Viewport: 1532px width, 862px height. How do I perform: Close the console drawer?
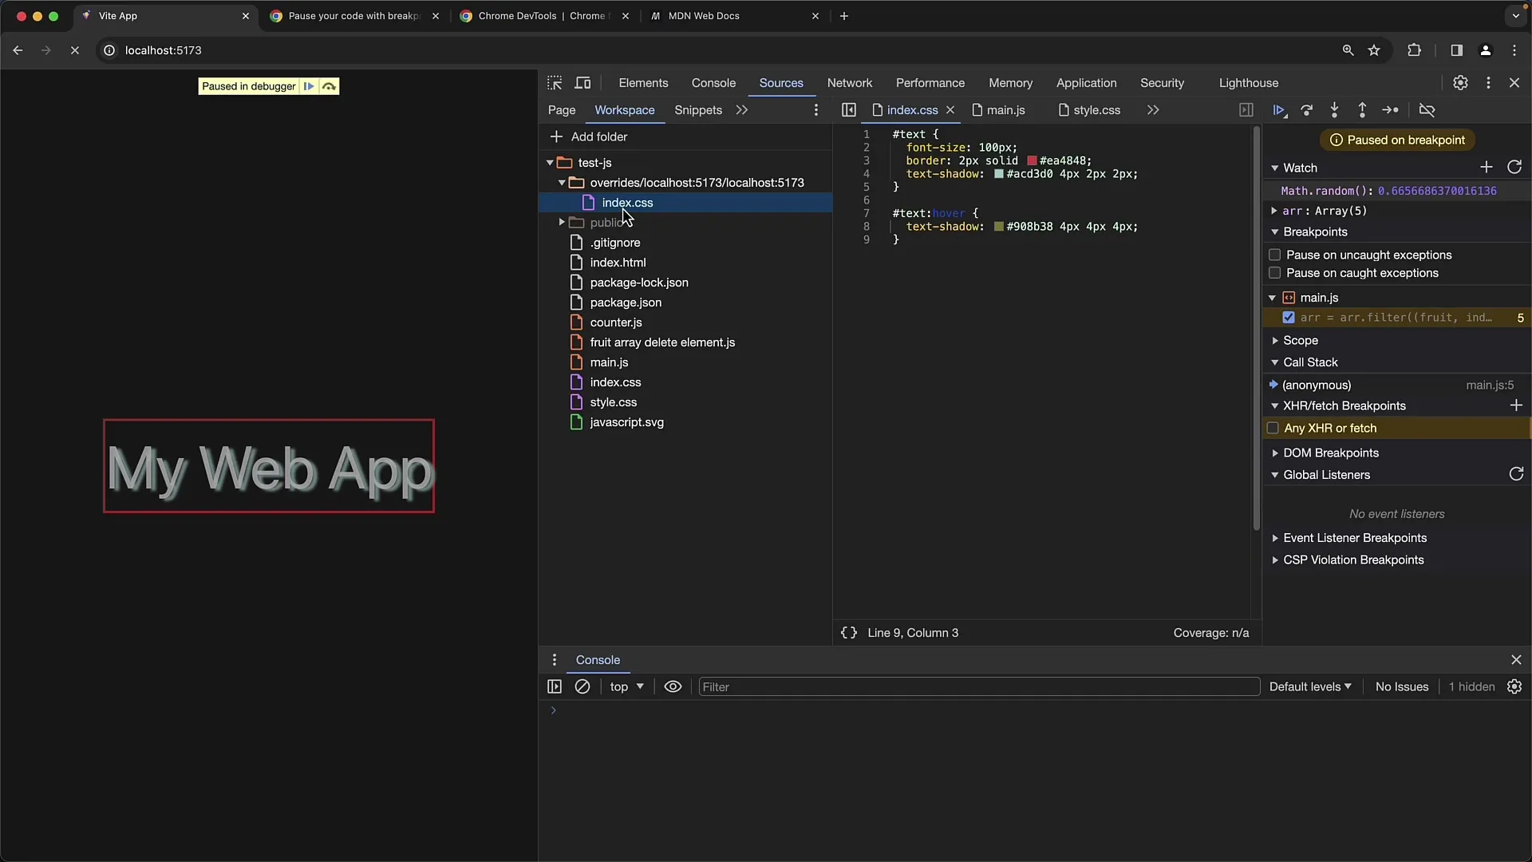pos(1516,660)
